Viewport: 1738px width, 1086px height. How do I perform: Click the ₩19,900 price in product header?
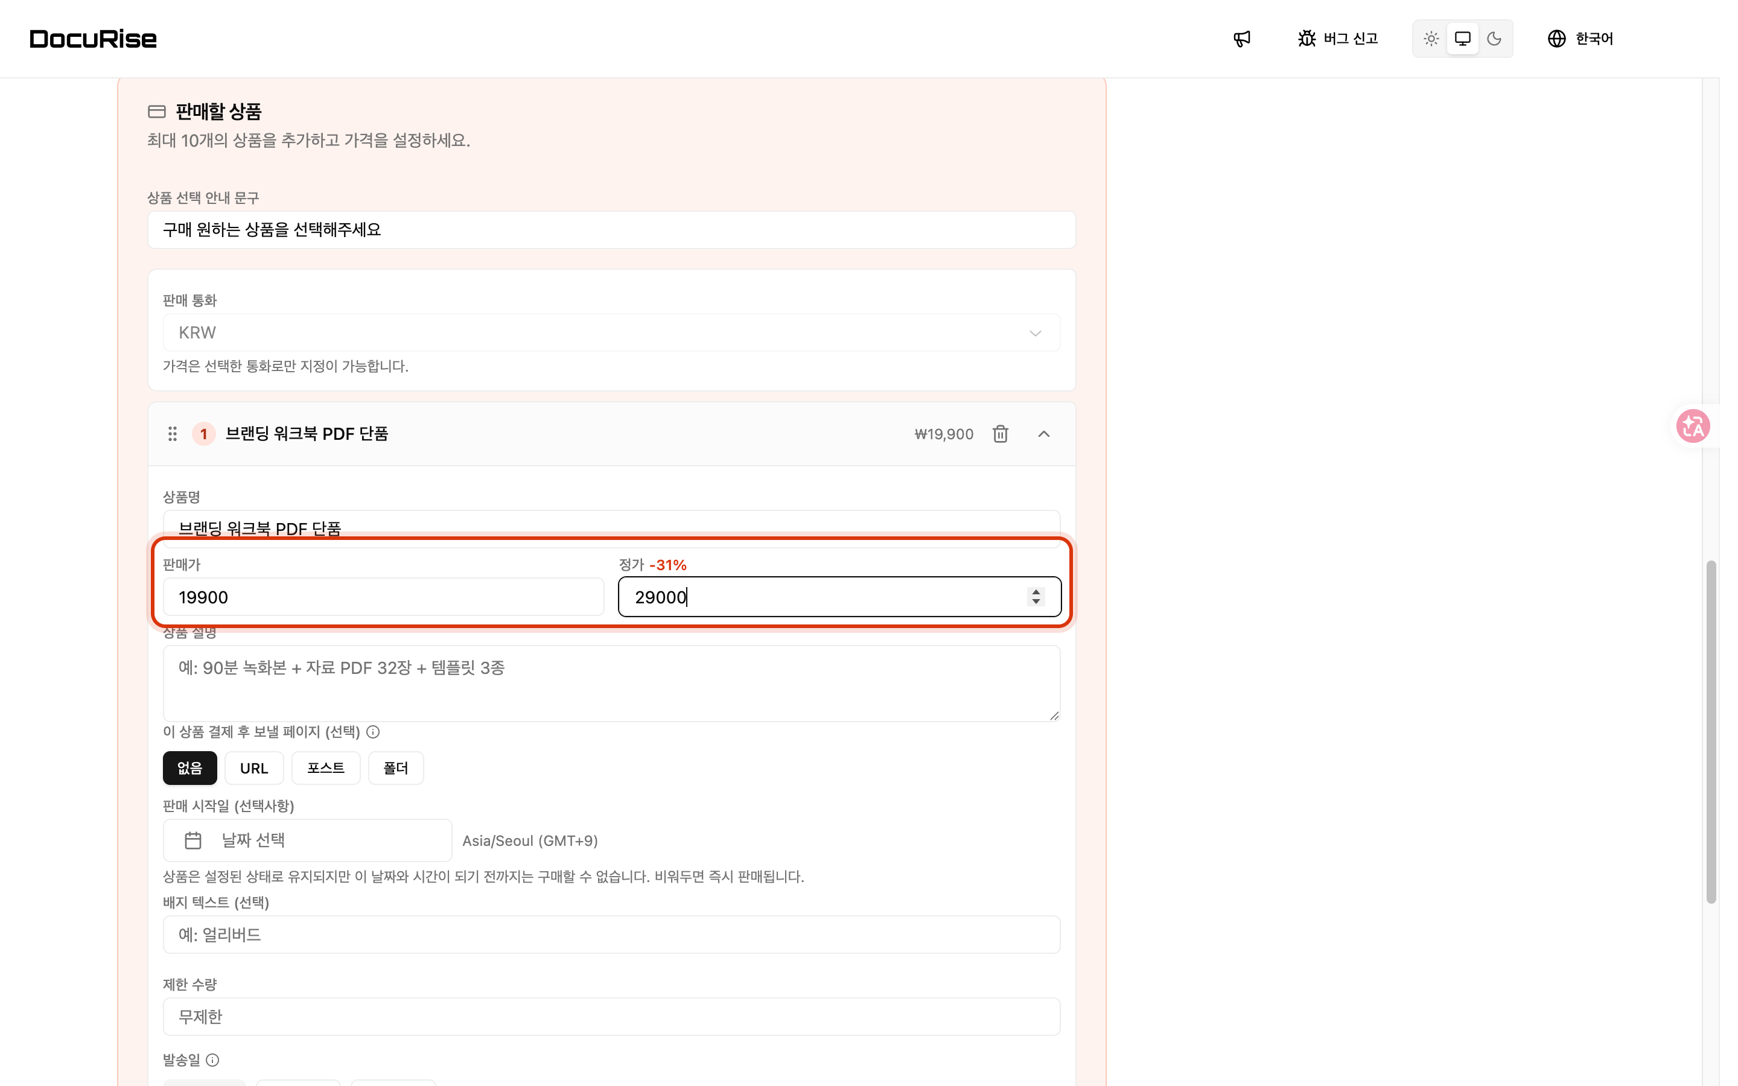pyautogui.click(x=944, y=434)
